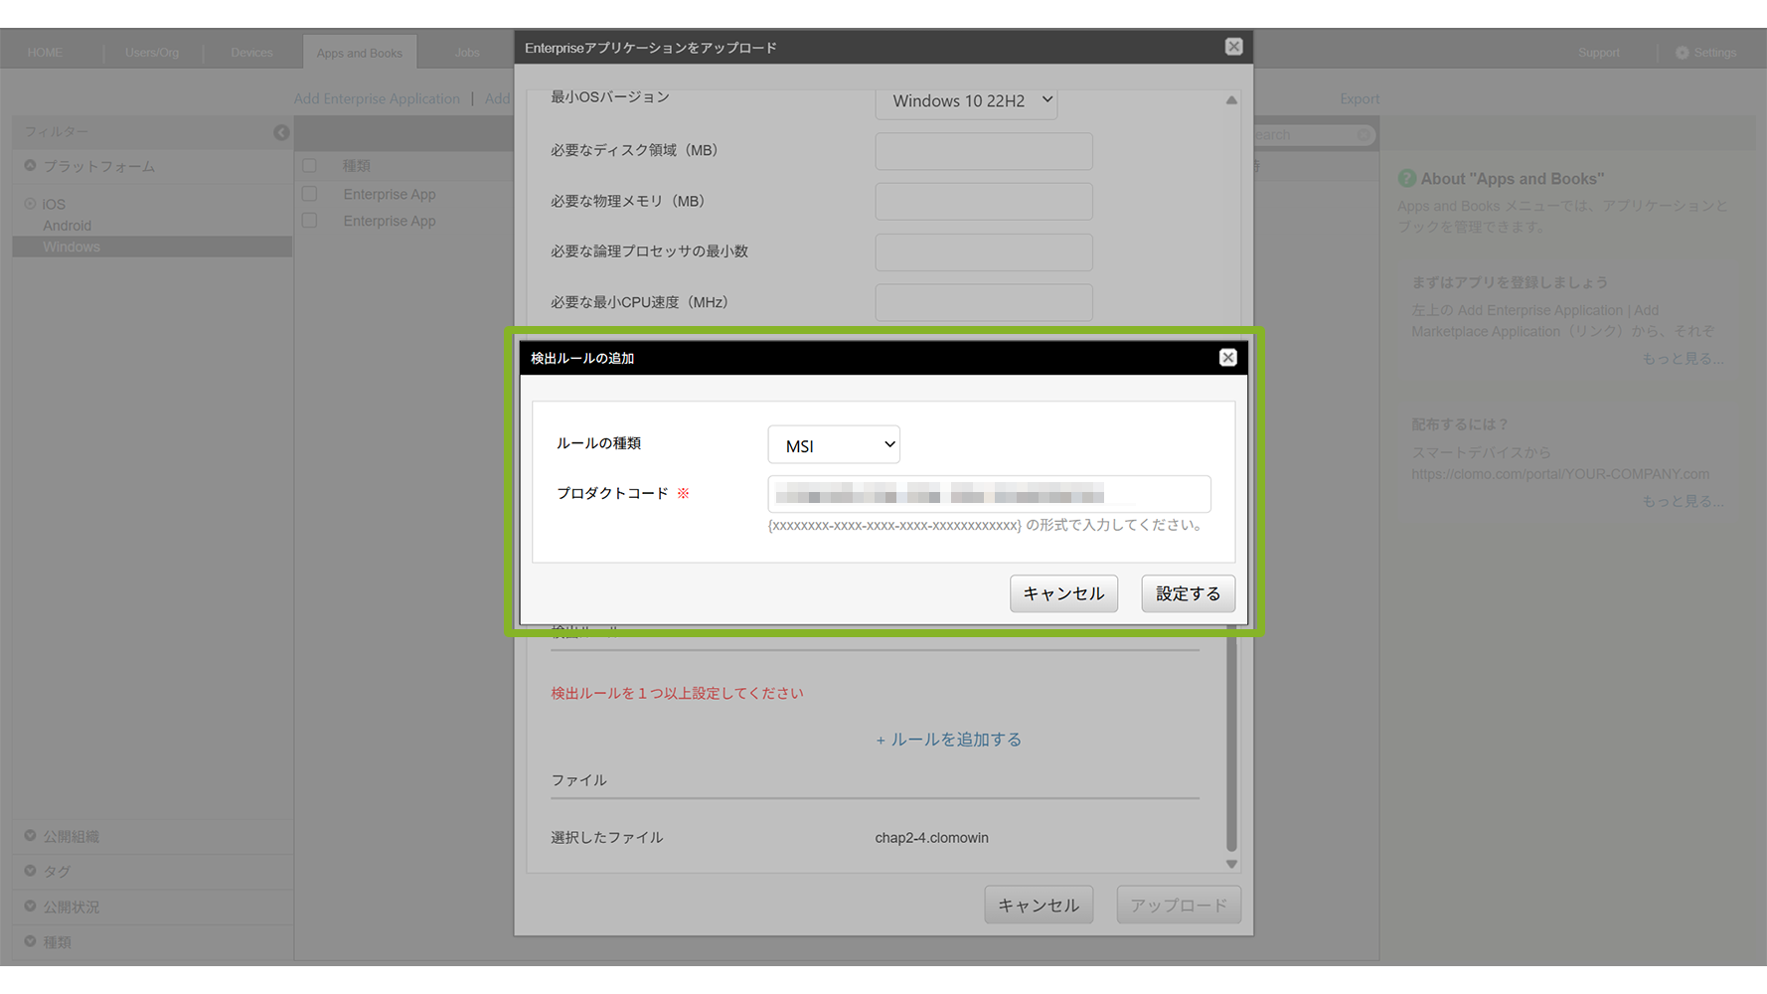Toggle the first Enterprise App checkbox

pos(310,194)
